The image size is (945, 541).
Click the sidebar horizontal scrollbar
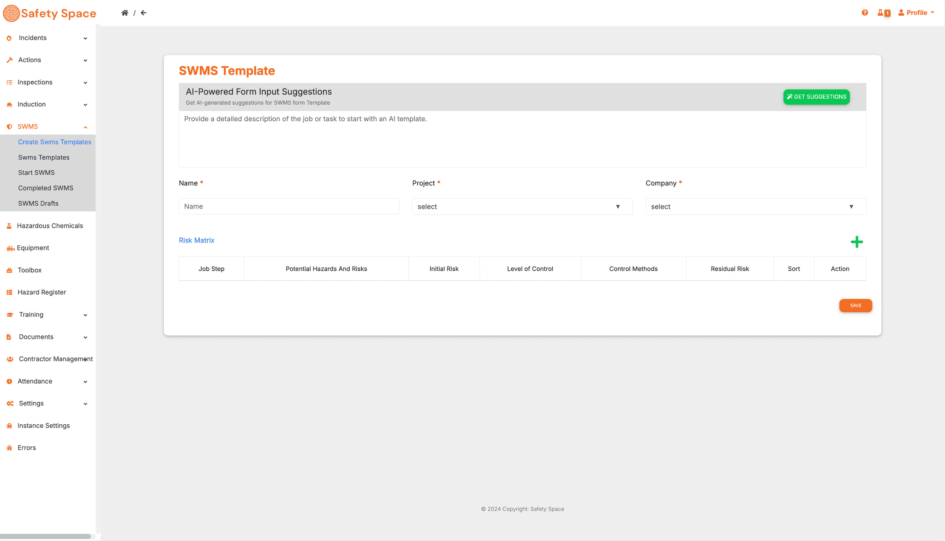point(46,536)
